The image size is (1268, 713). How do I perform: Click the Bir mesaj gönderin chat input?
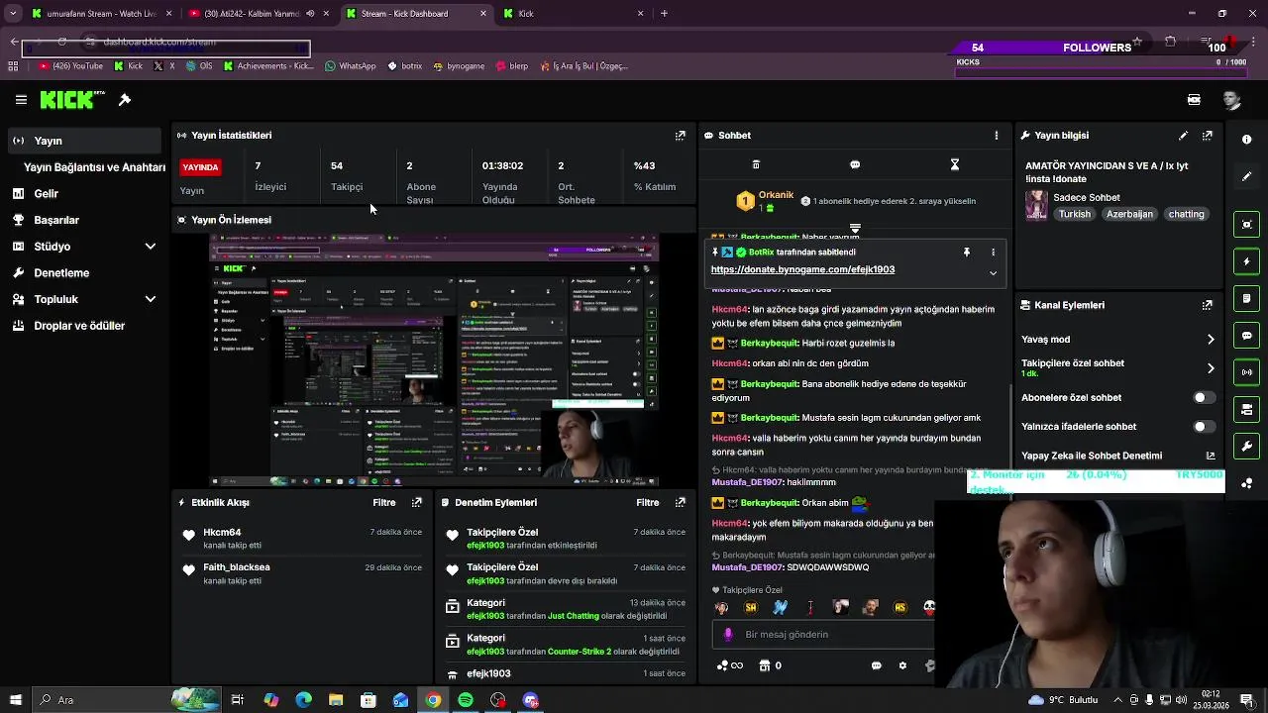[x=822, y=635]
